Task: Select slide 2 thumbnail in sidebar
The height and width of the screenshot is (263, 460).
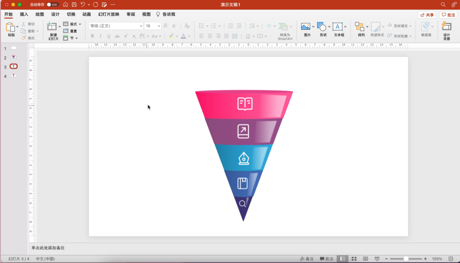Action: pos(14,57)
